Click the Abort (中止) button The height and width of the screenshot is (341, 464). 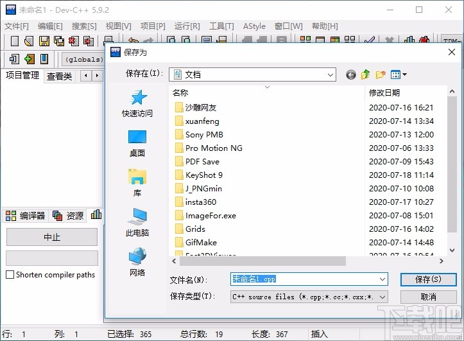(x=52, y=237)
